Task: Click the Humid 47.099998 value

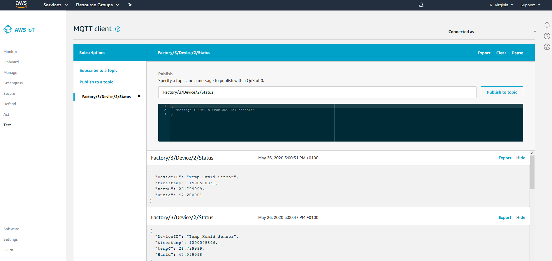Action: (x=190, y=255)
